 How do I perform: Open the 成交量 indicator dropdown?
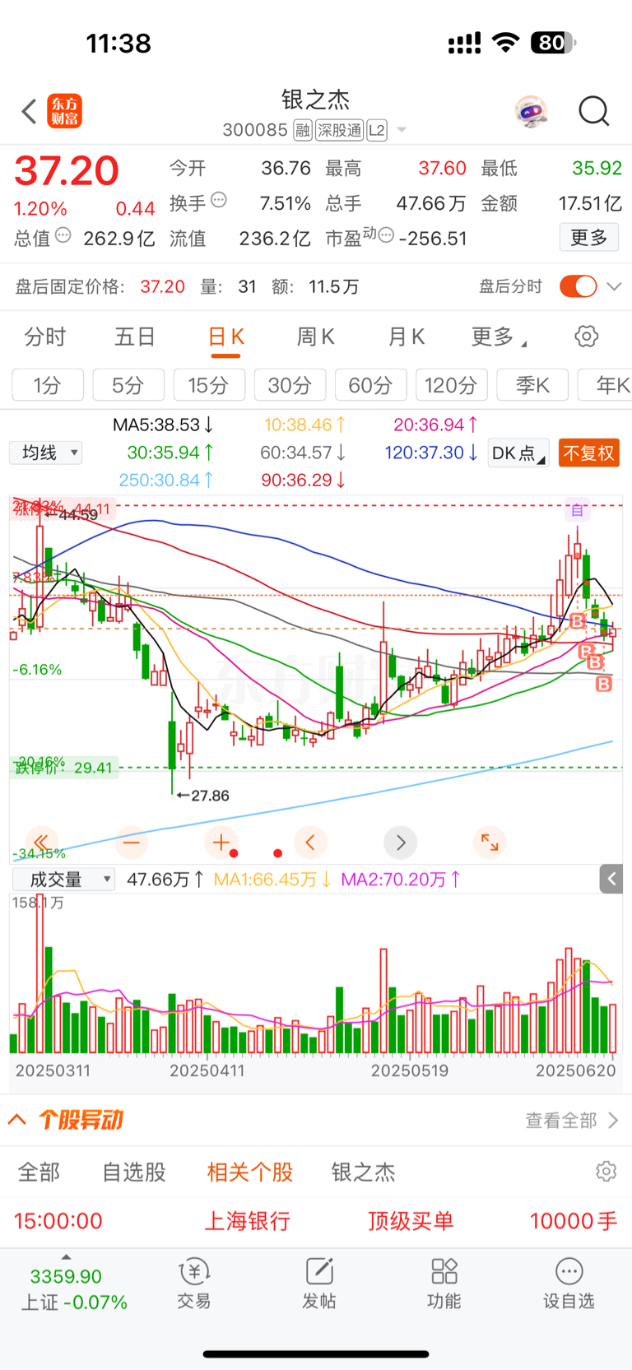[x=63, y=880]
